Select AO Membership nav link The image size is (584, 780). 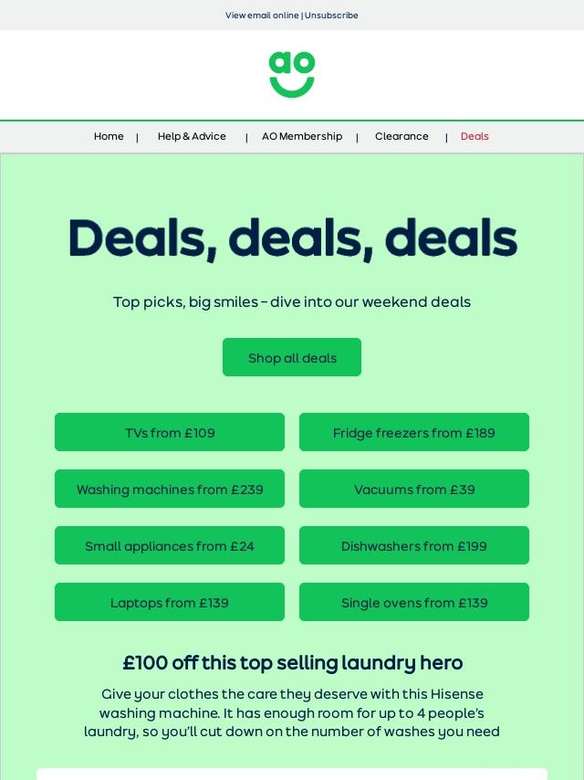[x=302, y=136]
